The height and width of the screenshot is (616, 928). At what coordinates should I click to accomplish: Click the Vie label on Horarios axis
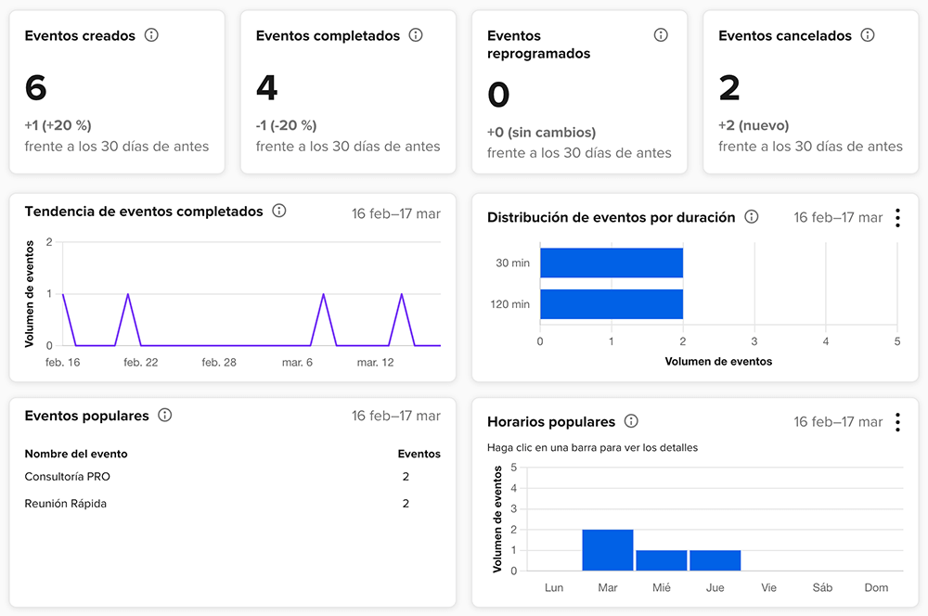click(768, 587)
